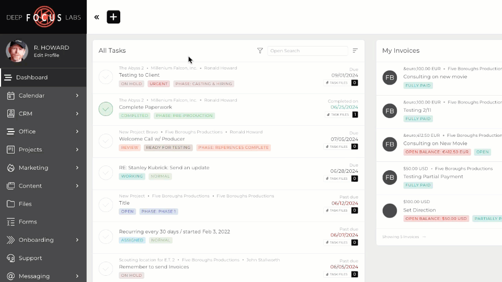Expand the Onboarding submenu chevron
The height and width of the screenshot is (282, 502).
[x=77, y=240]
